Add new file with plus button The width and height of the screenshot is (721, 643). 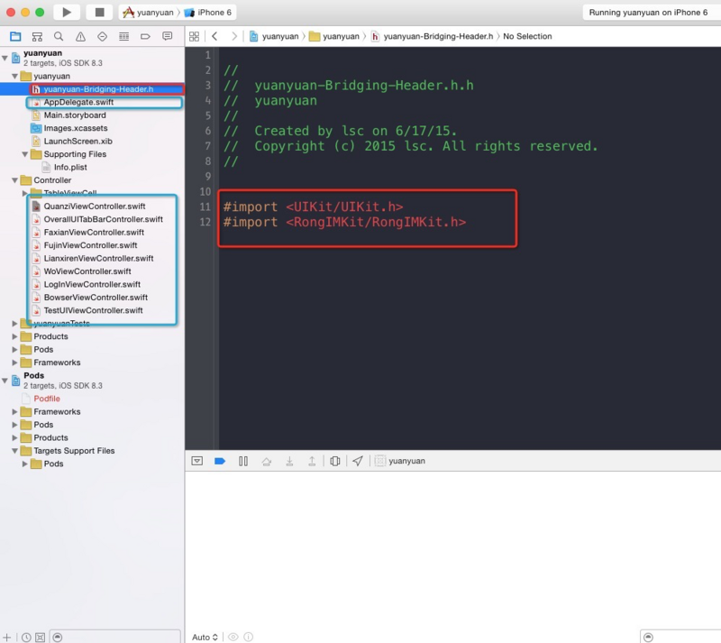tap(7, 637)
